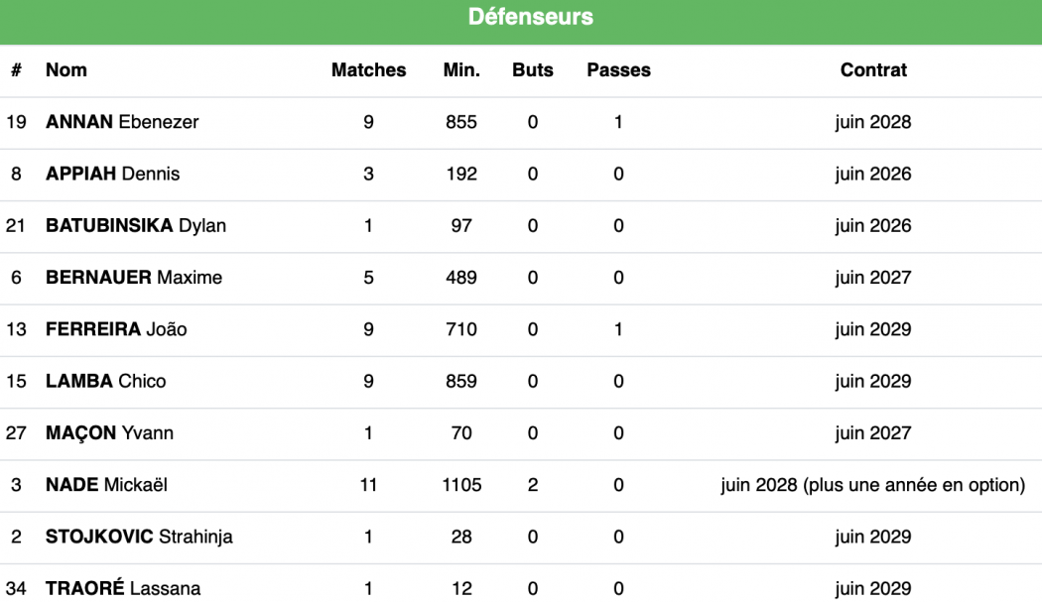
Task: Click the Buts column header
Action: [533, 70]
